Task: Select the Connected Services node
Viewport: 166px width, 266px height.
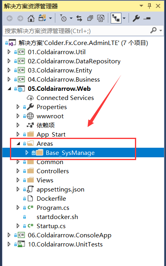Action: click(x=65, y=98)
